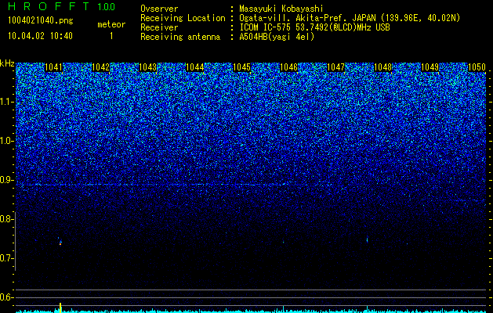Click the 1049 time marker
Screen dimensions: 493x313
[430, 67]
